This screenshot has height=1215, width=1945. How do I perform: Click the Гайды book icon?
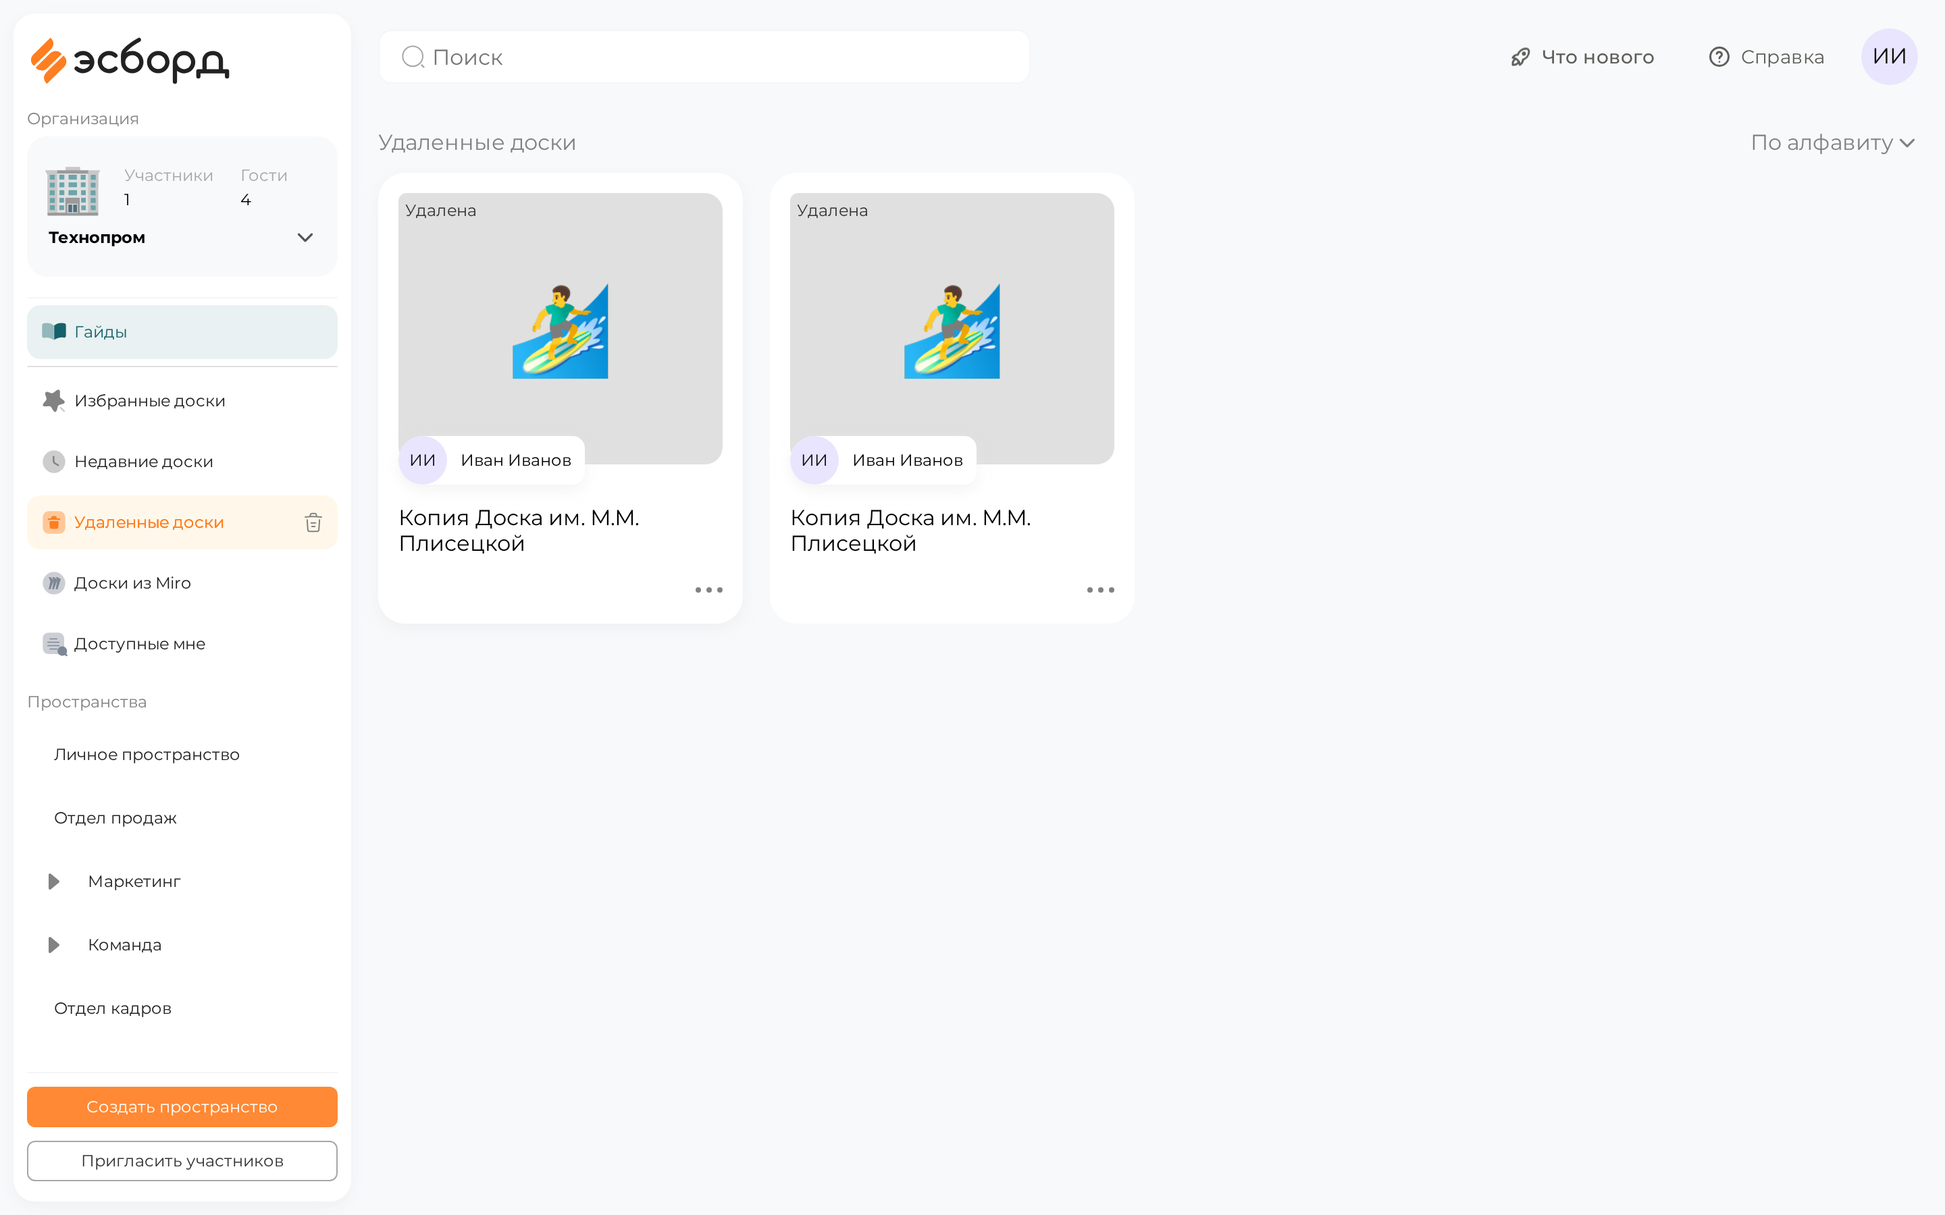click(54, 331)
